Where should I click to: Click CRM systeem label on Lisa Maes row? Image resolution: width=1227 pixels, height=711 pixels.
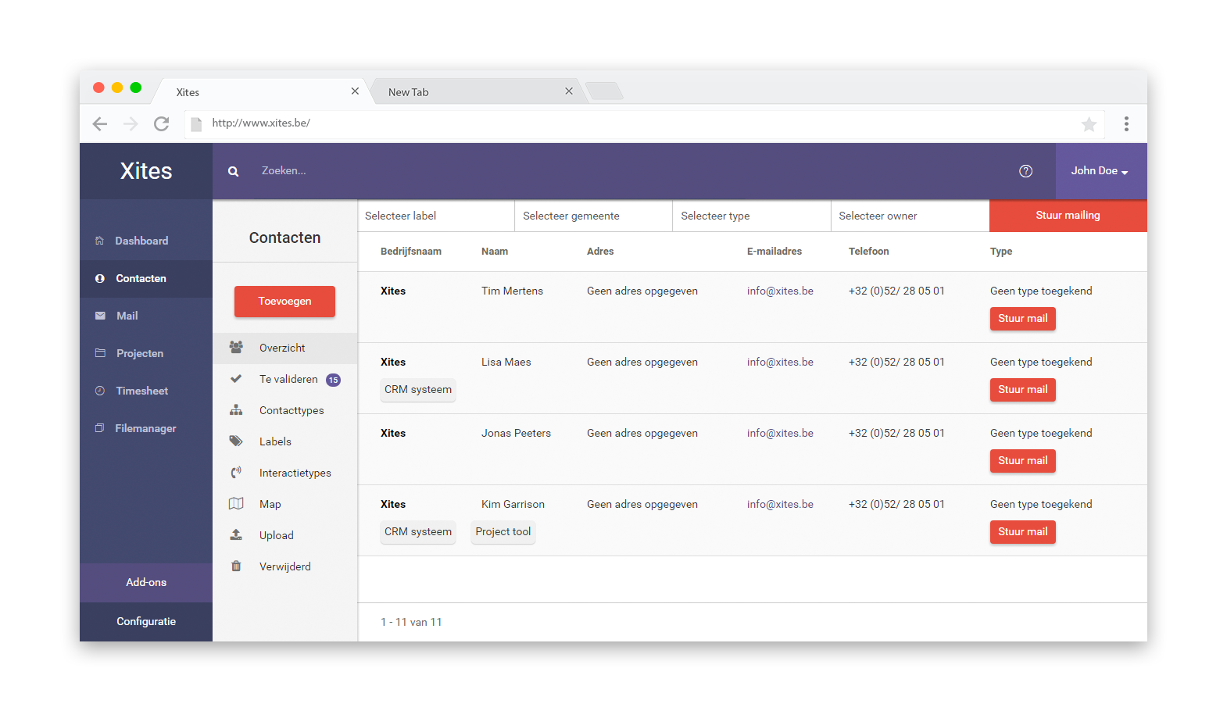coord(418,390)
